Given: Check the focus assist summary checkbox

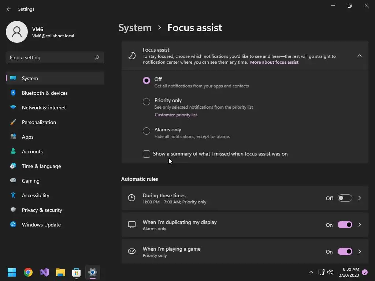Looking at the screenshot, I should [x=146, y=154].
